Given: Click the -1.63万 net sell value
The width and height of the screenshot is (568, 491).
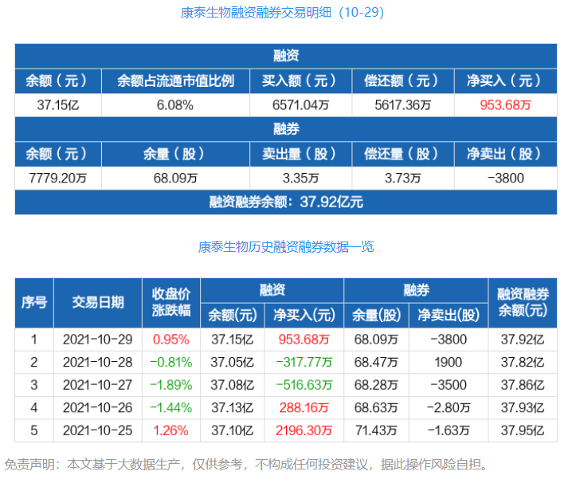Looking at the screenshot, I should pyautogui.click(x=449, y=430).
